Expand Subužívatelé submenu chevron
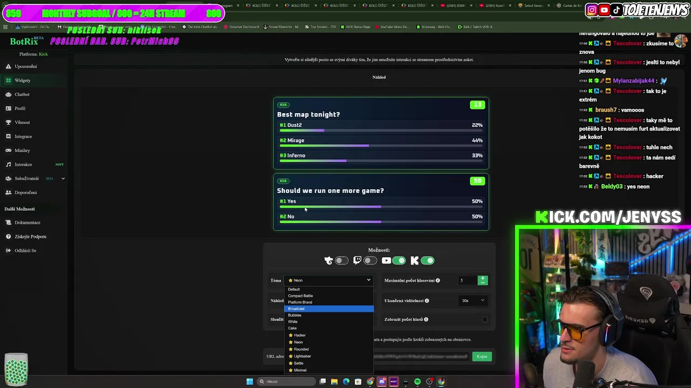 [x=63, y=178]
